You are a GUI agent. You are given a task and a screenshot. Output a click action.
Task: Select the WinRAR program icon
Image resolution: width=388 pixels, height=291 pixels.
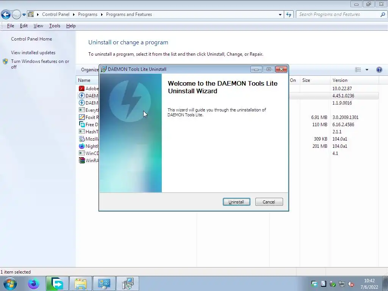[x=82, y=160]
